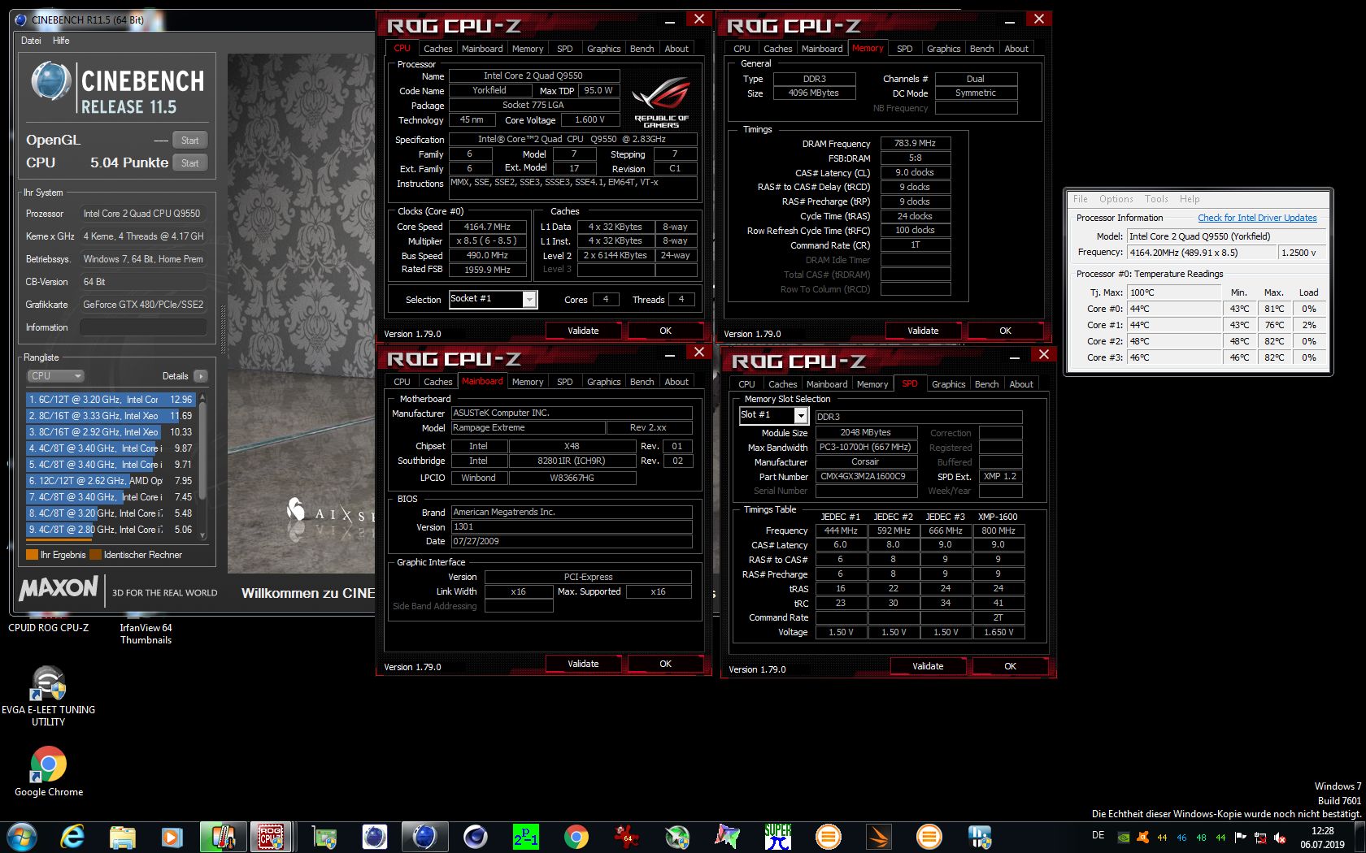This screenshot has width=1366, height=853.
Task: Click the Ihr Ergebnis orange legend swatch
Action: click(33, 555)
